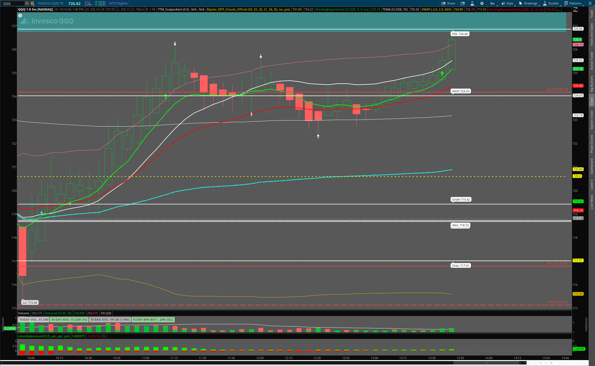
Task: Click the OrbL 717.01 level bubble
Action: (x=461, y=265)
